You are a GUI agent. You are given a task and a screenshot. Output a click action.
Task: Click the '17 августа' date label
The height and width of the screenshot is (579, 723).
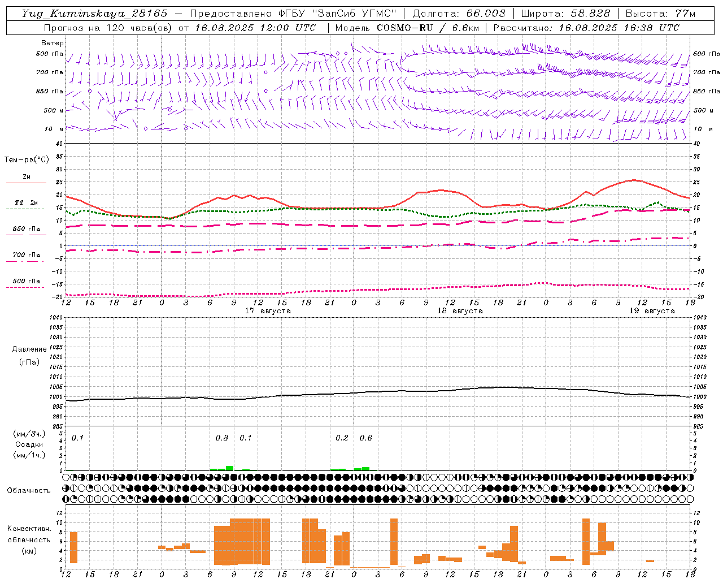tap(268, 311)
